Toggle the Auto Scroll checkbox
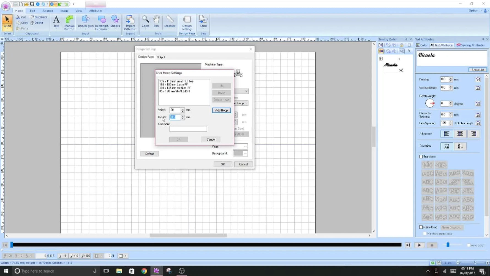This screenshot has width=490, height=276. click(469, 245)
